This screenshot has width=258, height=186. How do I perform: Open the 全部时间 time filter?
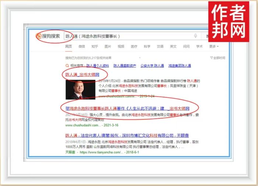point(218,58)
